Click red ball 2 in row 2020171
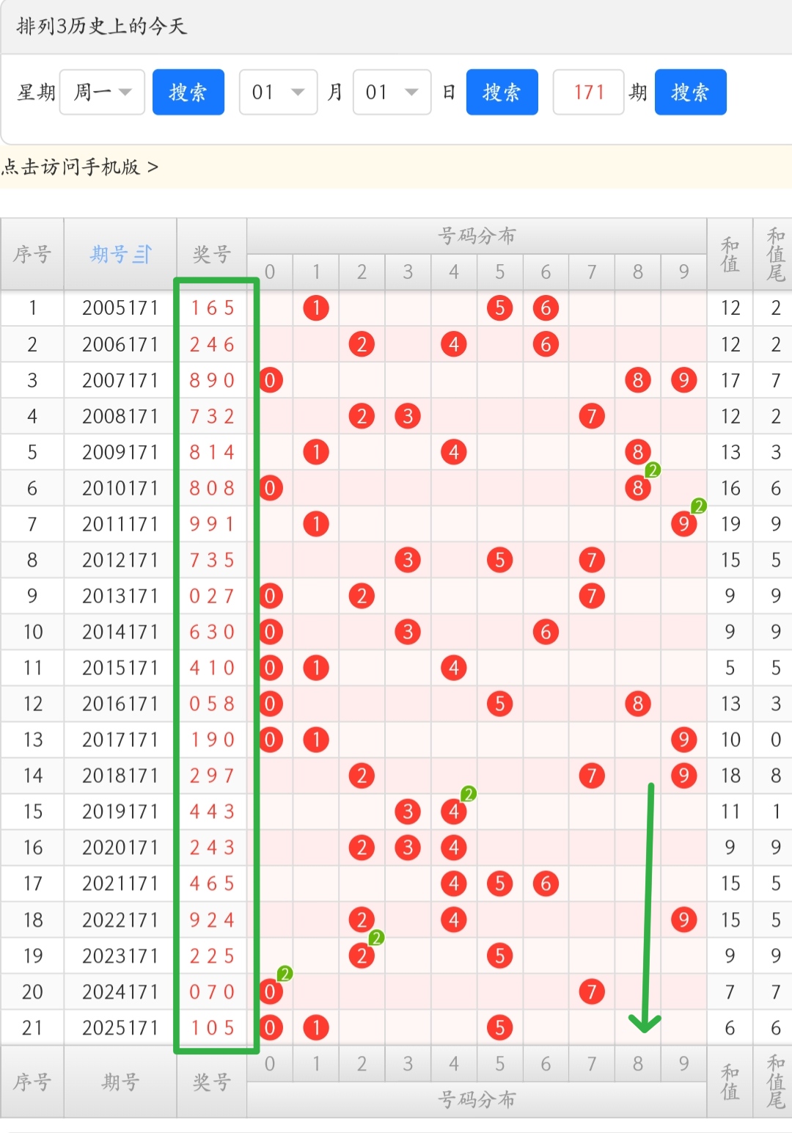792x1133 pixels. (x=362, y=848)
